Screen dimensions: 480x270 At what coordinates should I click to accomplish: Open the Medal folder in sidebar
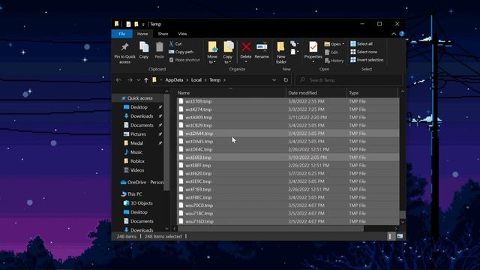point(136,143)
